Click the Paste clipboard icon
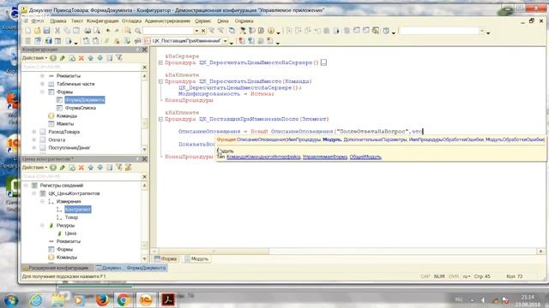This screenshot has height=308, width=549. pos(76,31)
